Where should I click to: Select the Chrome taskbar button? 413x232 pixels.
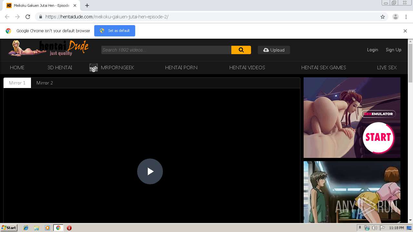pyautogui.click(x=58, y=228)
